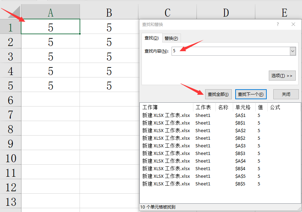302x212 pixels.
Task: Click the 关闭 (Close) button
Action: click(286, 94)
